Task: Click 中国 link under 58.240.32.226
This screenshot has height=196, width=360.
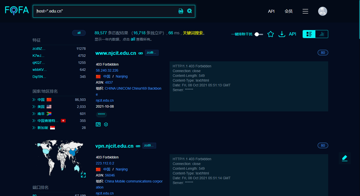Action: click(x=107, y=76)
